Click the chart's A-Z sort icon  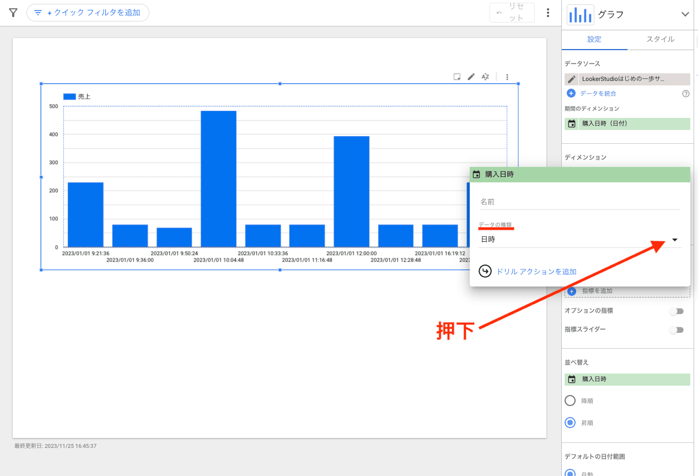pos(485,77)
